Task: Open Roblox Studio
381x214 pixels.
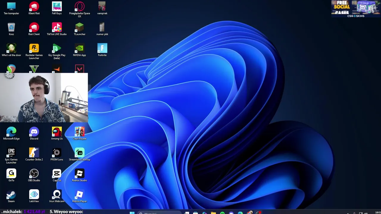Action: pos(79,175)
